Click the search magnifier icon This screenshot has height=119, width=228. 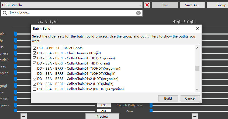[5, 13]
